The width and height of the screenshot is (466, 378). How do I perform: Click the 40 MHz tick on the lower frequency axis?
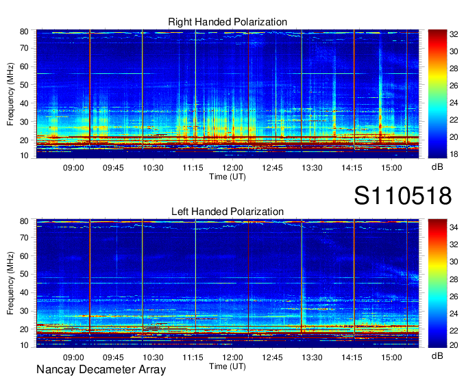coord(24,292)
